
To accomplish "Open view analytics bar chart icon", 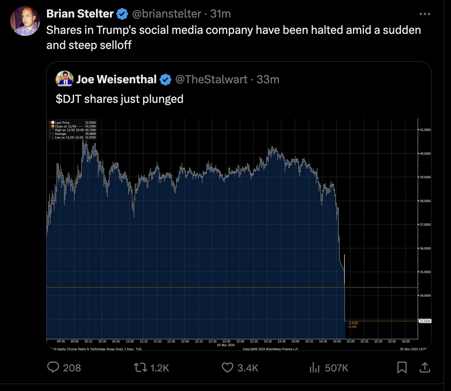I will (x=315, y=367).
